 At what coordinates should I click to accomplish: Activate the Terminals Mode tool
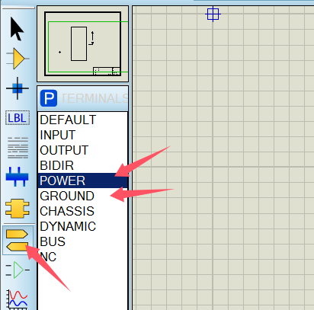coord(18,240)
